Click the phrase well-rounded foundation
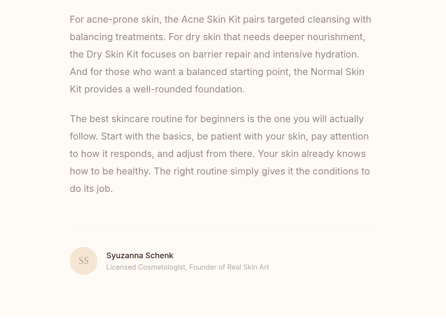The width and height of the screenshot is (446, 335). click(x=189, y=89)
